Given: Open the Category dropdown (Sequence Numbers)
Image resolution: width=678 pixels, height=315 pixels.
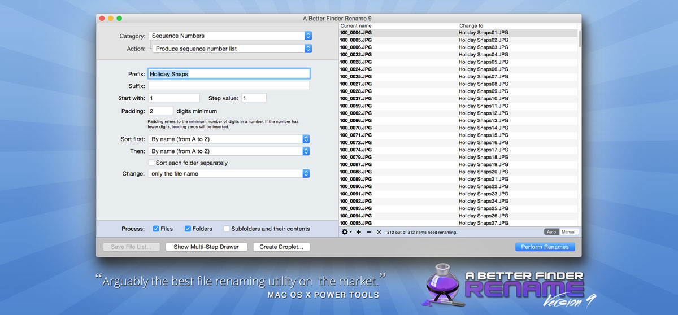Looking at the screenshot, I should click(x=231, y=36).
